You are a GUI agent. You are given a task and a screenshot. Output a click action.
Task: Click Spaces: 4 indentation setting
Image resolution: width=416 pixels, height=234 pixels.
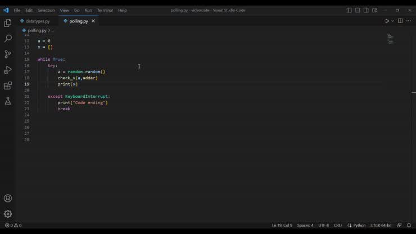305,226
